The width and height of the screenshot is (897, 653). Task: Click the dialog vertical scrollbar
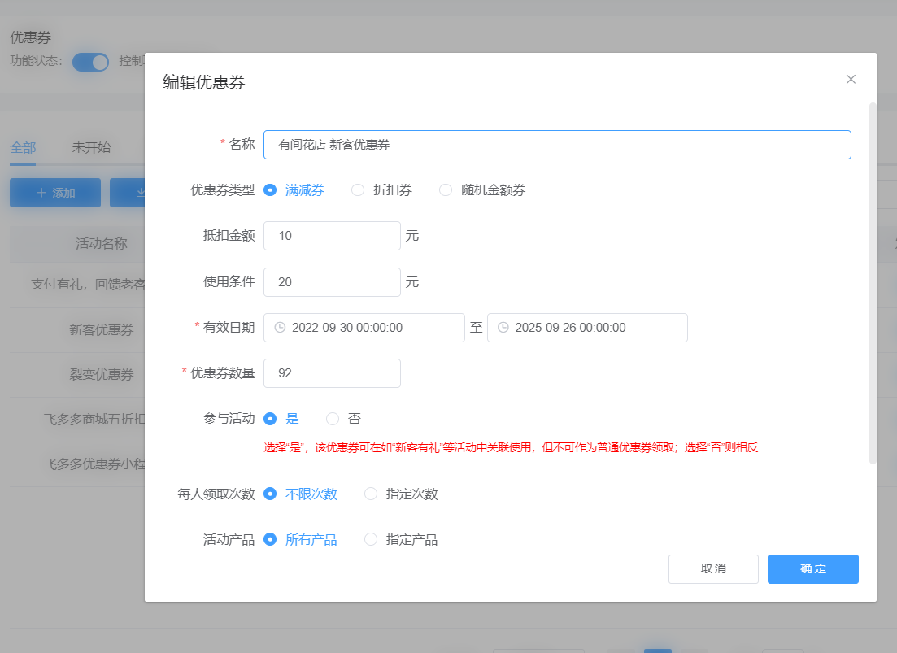873,283
